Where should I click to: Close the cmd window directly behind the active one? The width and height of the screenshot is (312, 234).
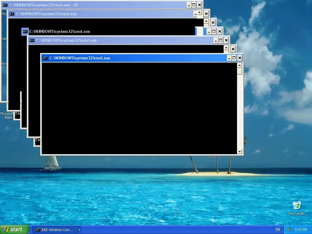[226, 41]
